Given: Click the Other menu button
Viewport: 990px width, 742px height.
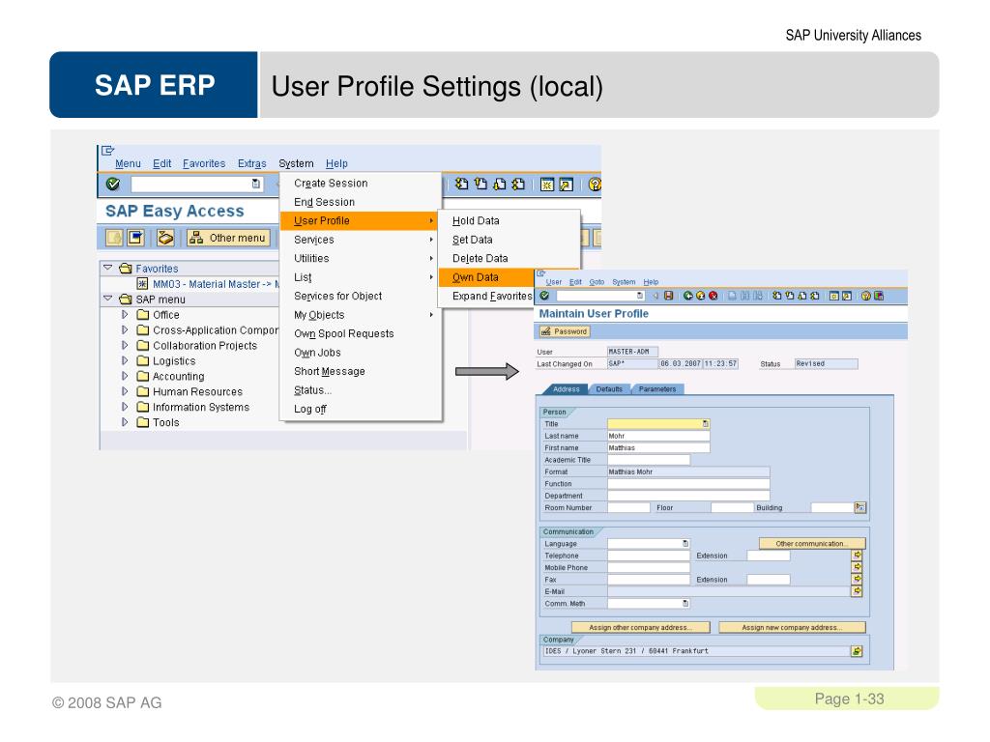Looking at the screenshot, I should pyautogui.click(x=228, y=238).
